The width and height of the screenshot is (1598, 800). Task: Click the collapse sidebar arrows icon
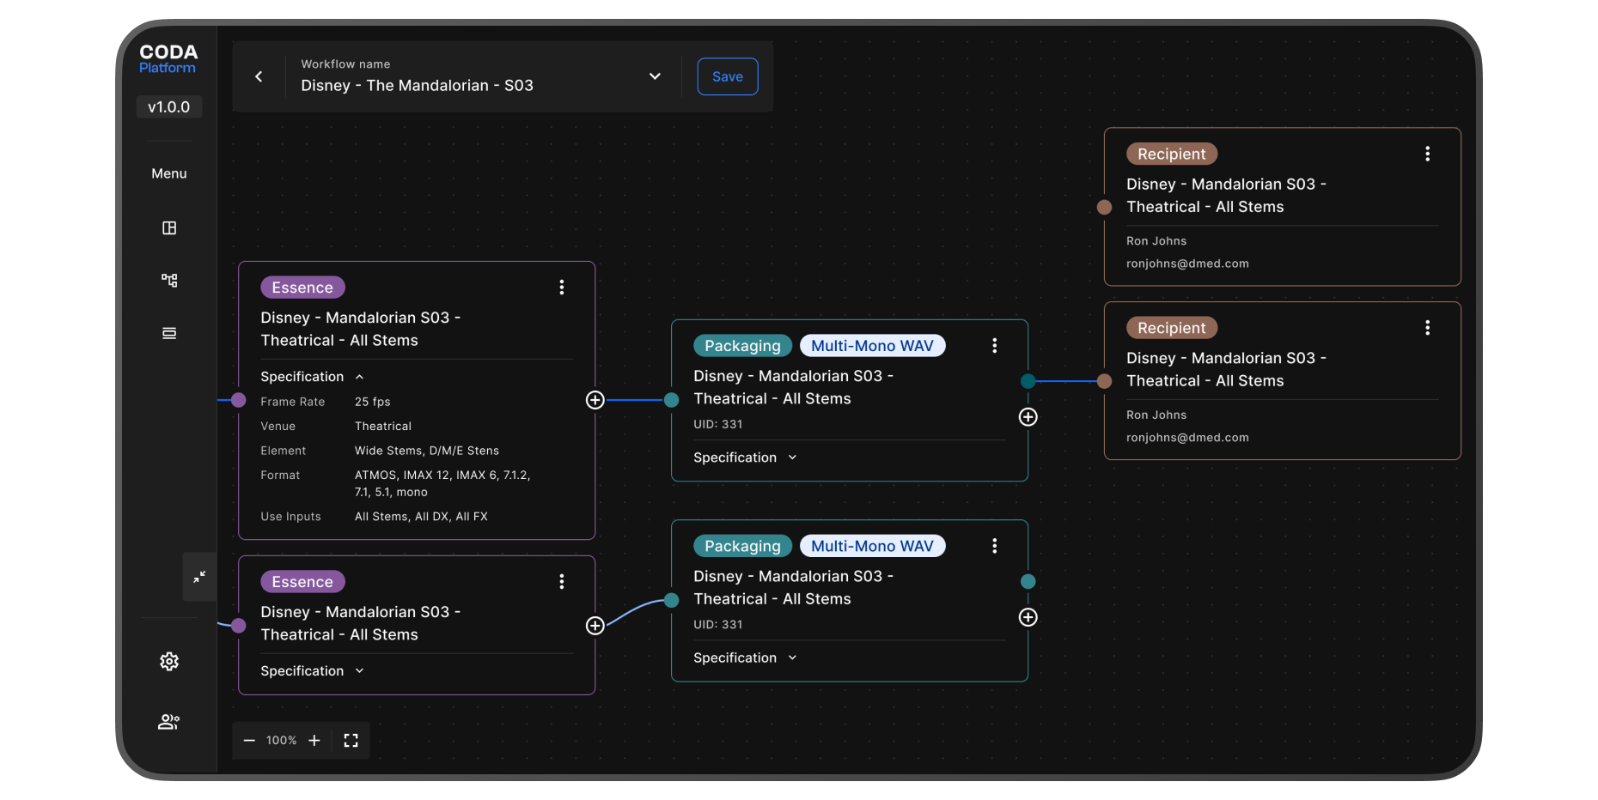point(199,577)
